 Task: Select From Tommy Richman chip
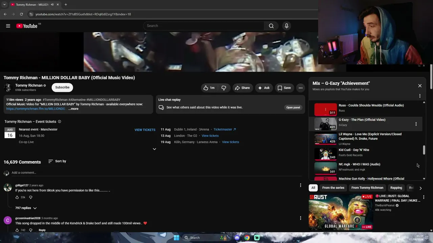[367, 188]
